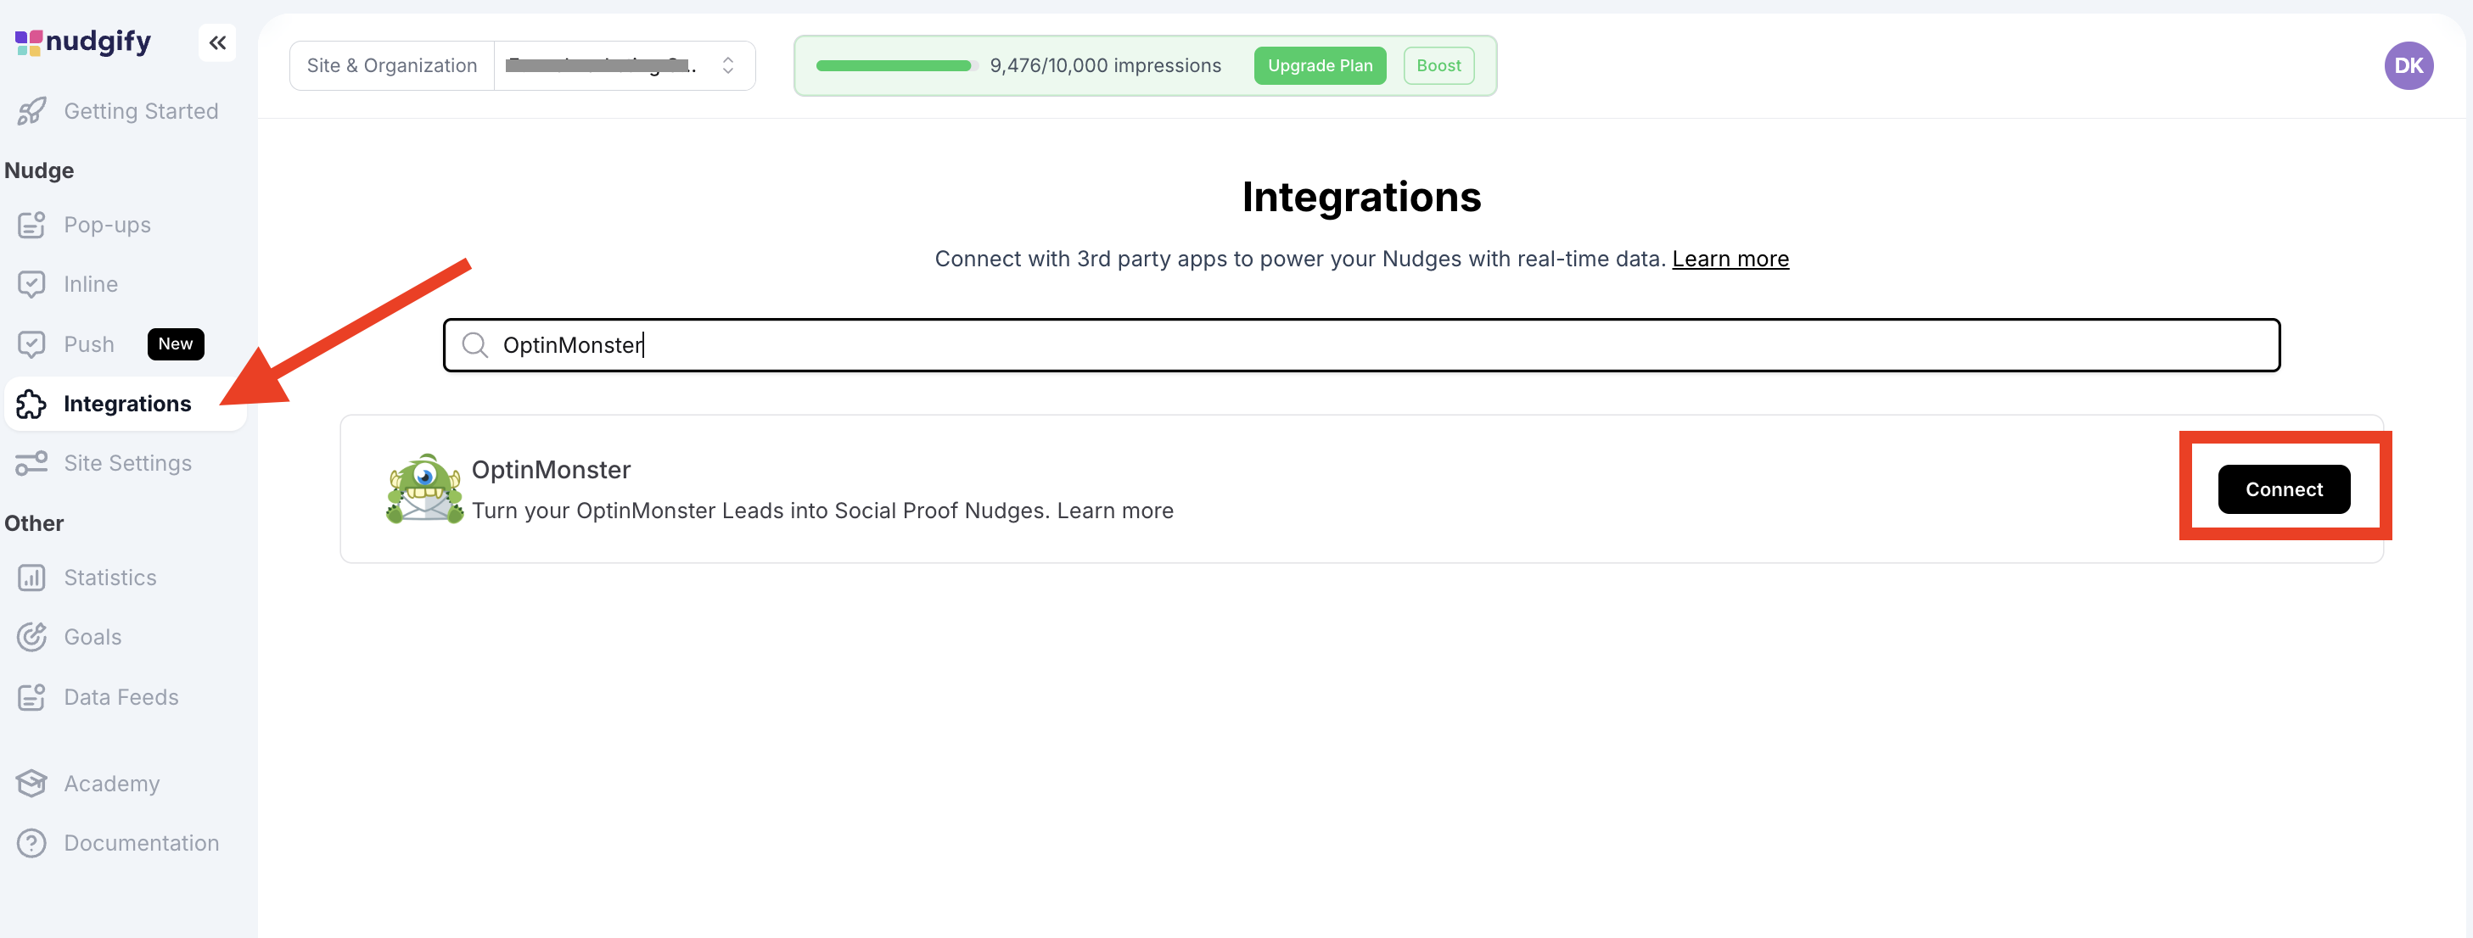The width and height of the screenshot is (2473, 938).
Task: Click the search magnifier icon
Action: click(x=474, y=344)
